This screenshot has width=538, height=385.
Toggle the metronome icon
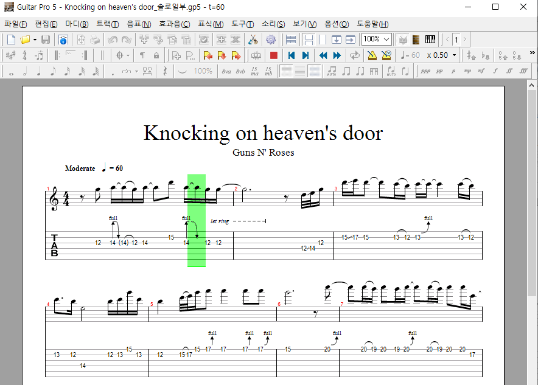tap(372, 55)
